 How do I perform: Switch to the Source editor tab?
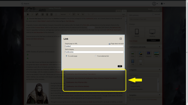click(118, 11)
